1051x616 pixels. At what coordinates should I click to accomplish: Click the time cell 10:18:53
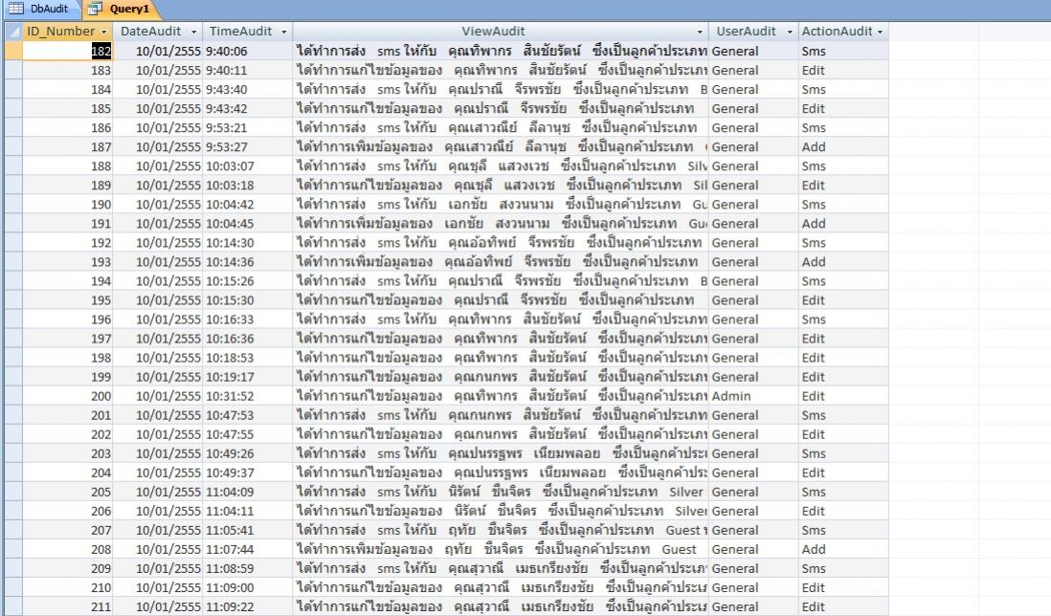pyautogui.click(x=247, y=358)
